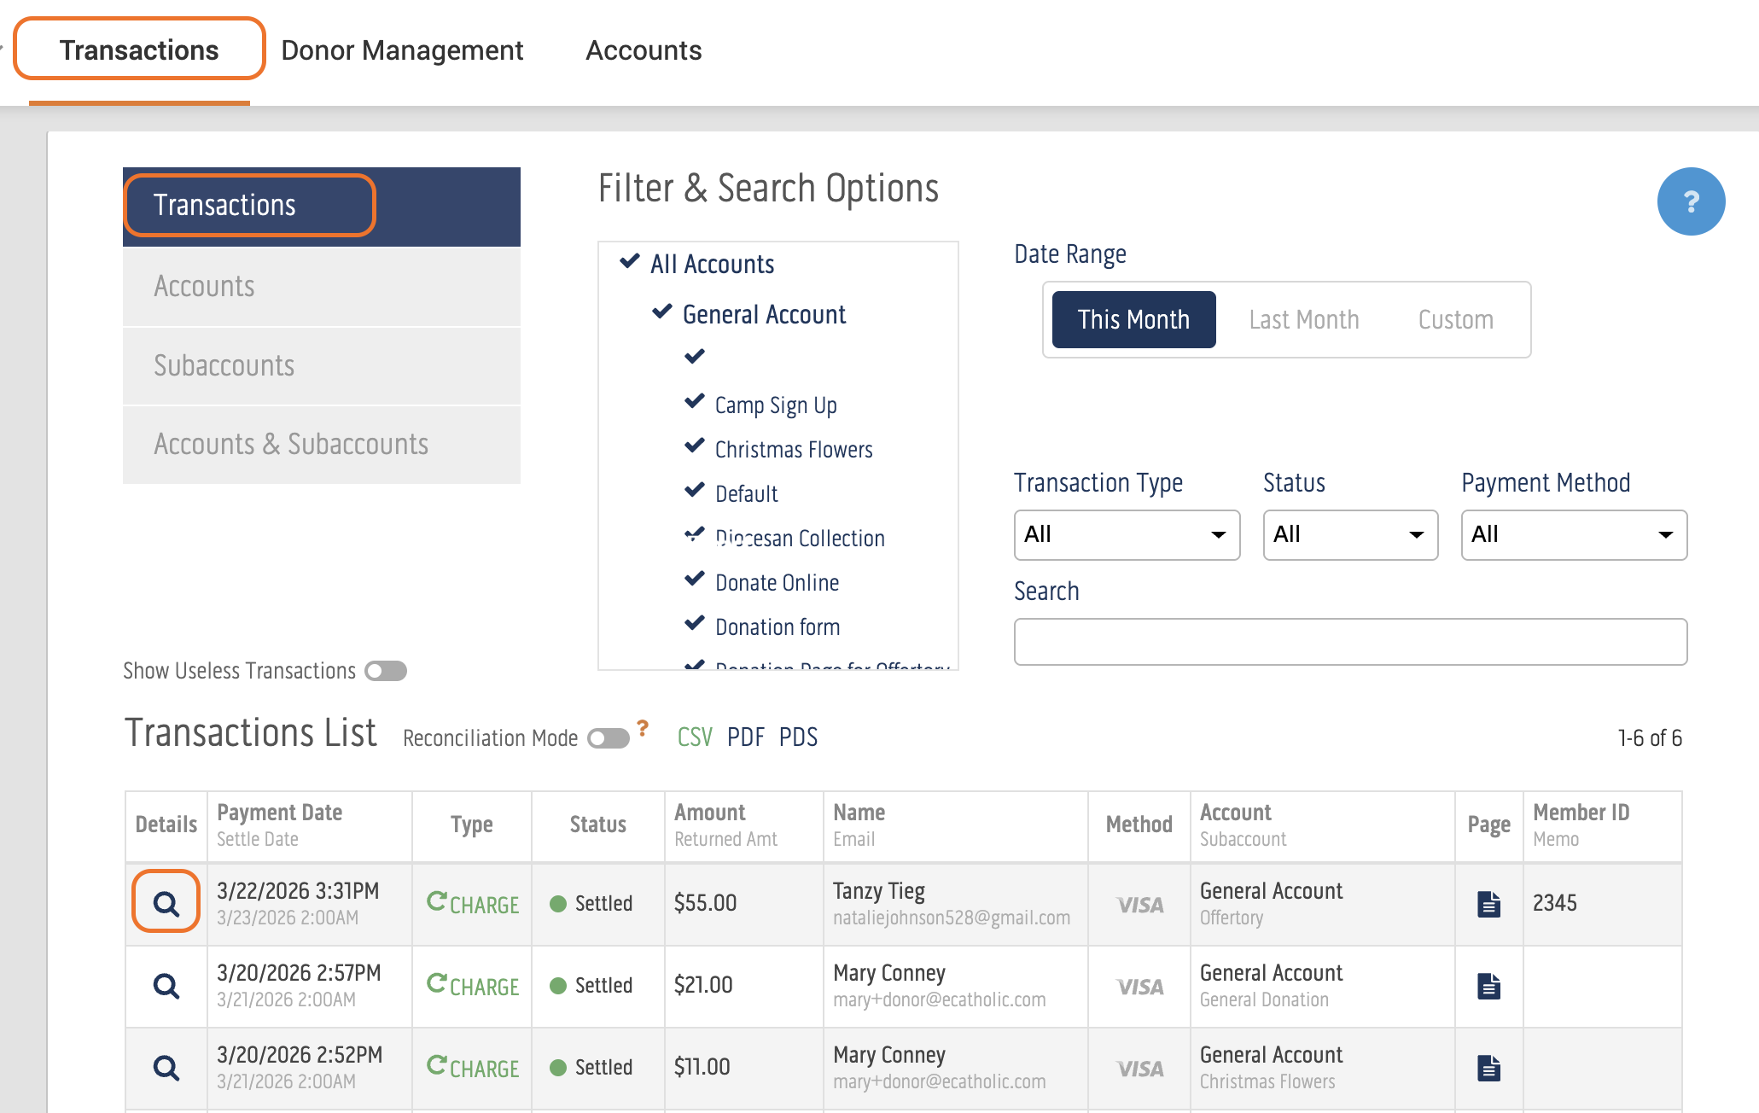This screenshot has width=1759, height=1113.
Task: Open page document icon for Tanzy Tieg row
Action: (x=1488, y=904)
